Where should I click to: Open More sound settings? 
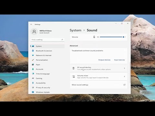click(x=98, y=85)
